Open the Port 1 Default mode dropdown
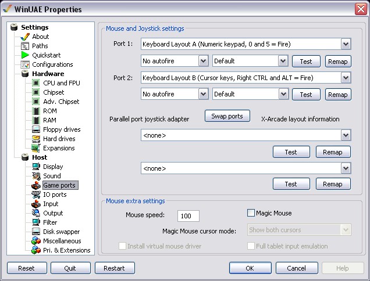370x281 pixels. pyautogui.click(x=283, y=61)
